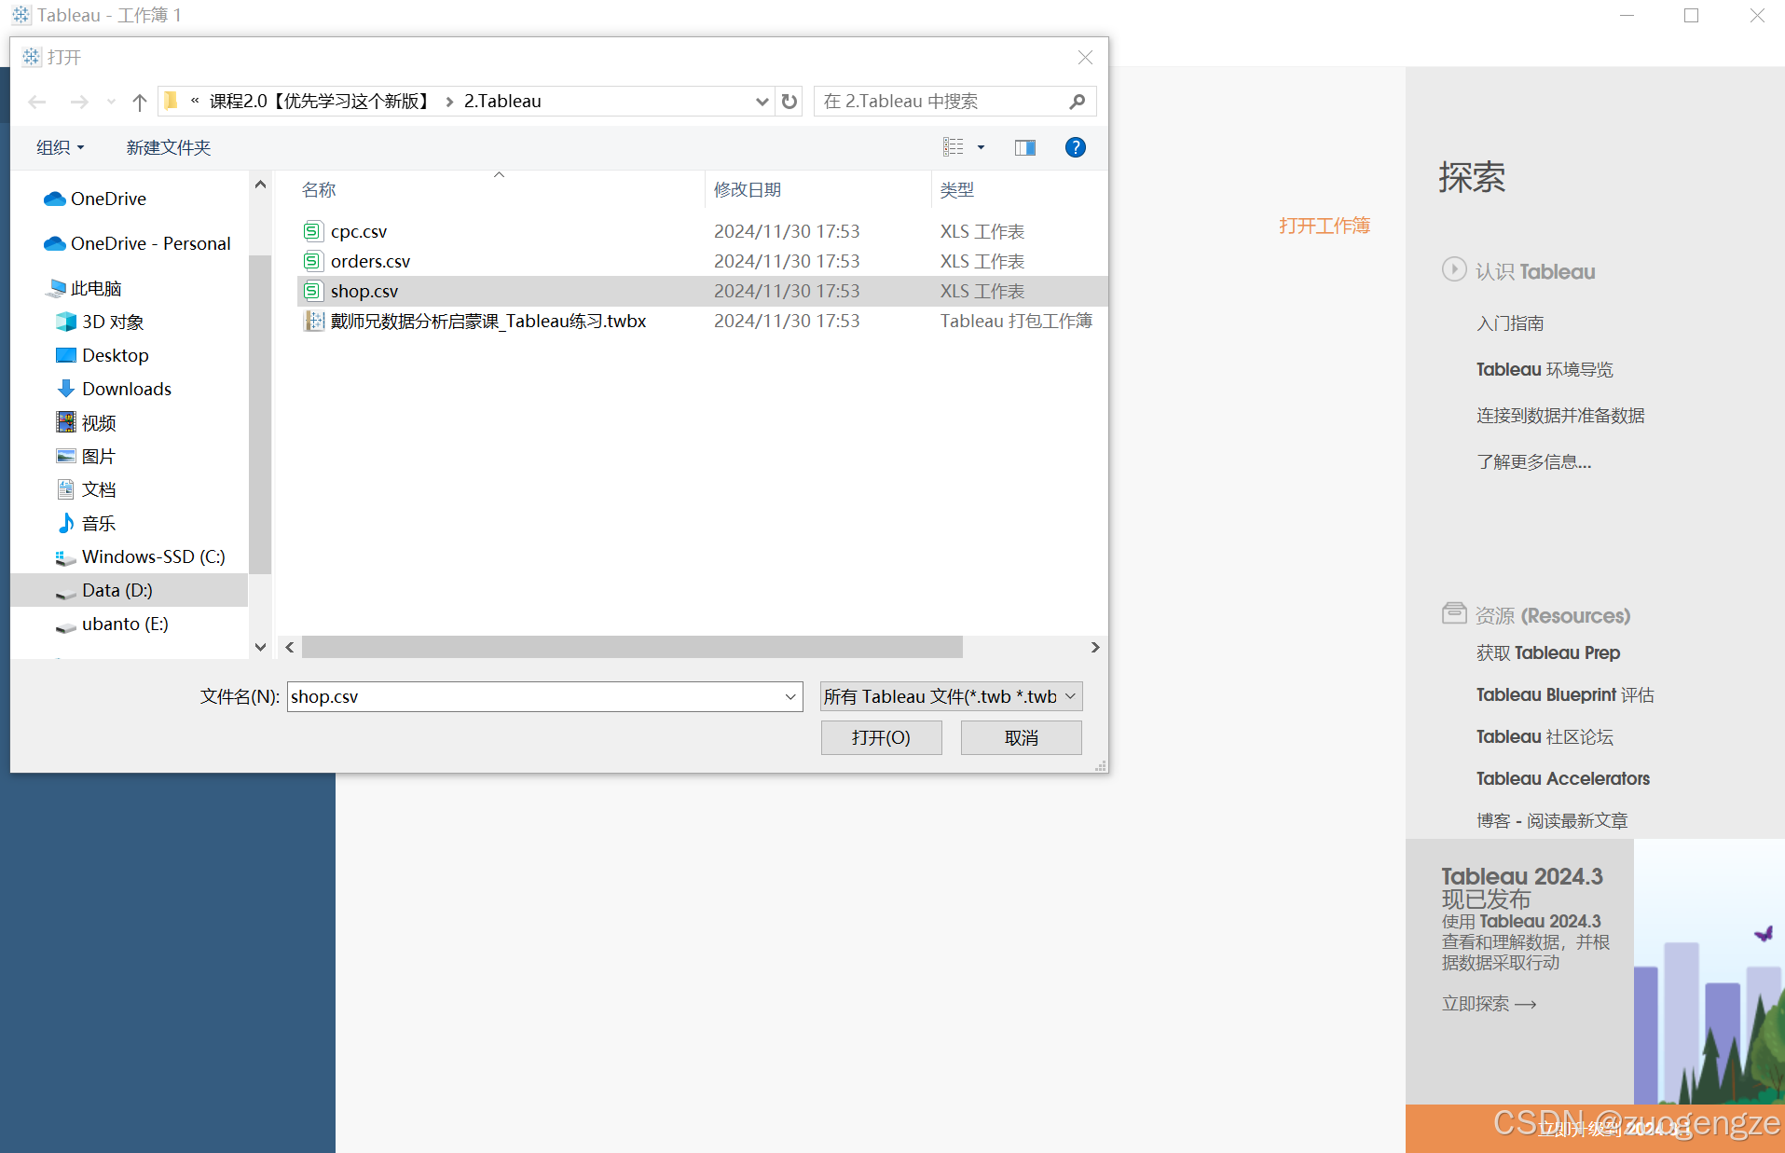
Task: Go up one folder level
Action: [x=140, y=102]
